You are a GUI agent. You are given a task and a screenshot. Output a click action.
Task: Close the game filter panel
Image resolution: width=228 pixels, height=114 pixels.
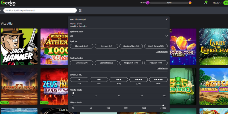(x=167, y=19)
